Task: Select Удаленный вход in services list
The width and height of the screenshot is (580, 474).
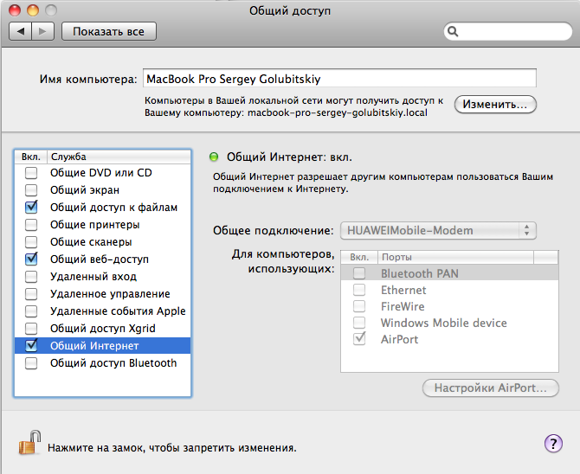Action: 93,277
